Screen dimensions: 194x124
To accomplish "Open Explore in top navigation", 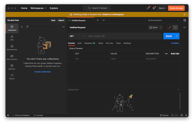I will point(54,8).
